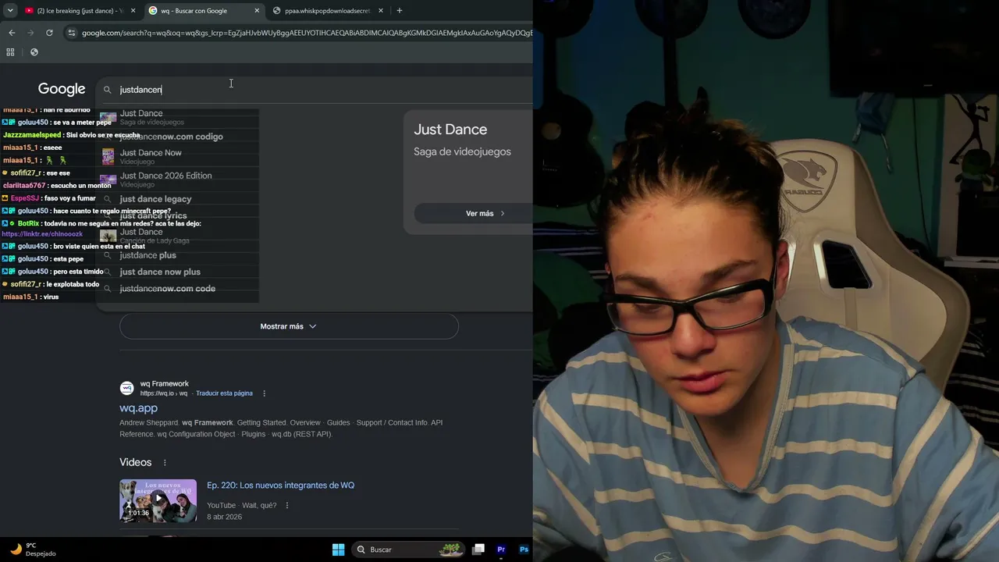
Task: Open options for the YouTube Wait, qué? result
Action: 287,506
